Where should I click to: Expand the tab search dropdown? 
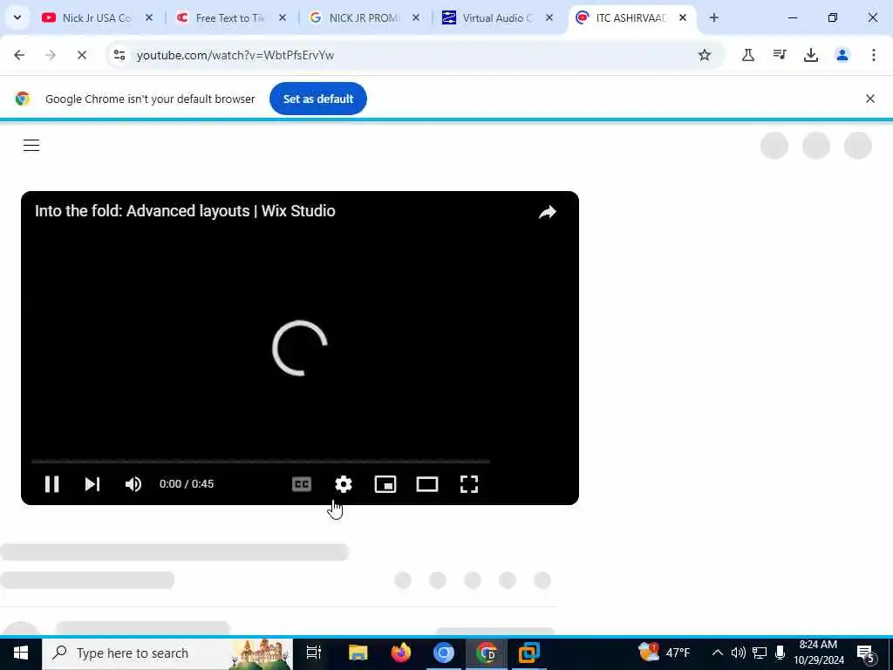tap(17, 17)
